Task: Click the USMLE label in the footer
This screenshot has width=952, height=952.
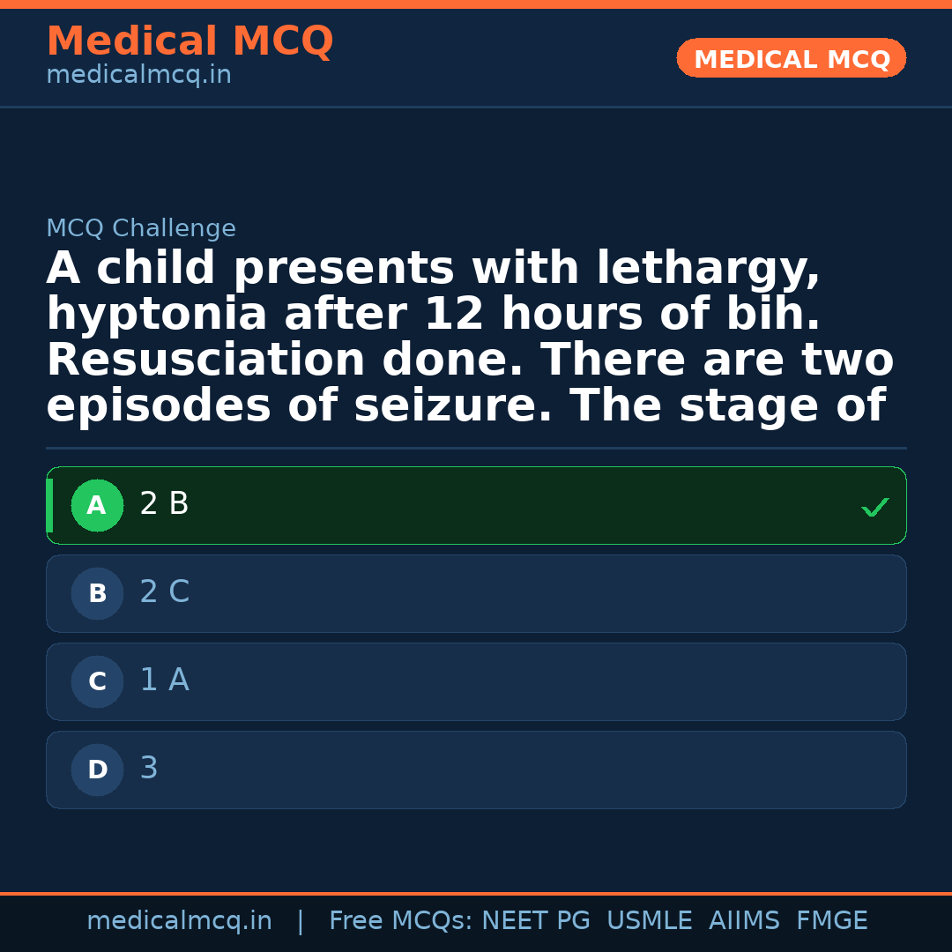Action: pyautogui.click(x=650, y=919)
